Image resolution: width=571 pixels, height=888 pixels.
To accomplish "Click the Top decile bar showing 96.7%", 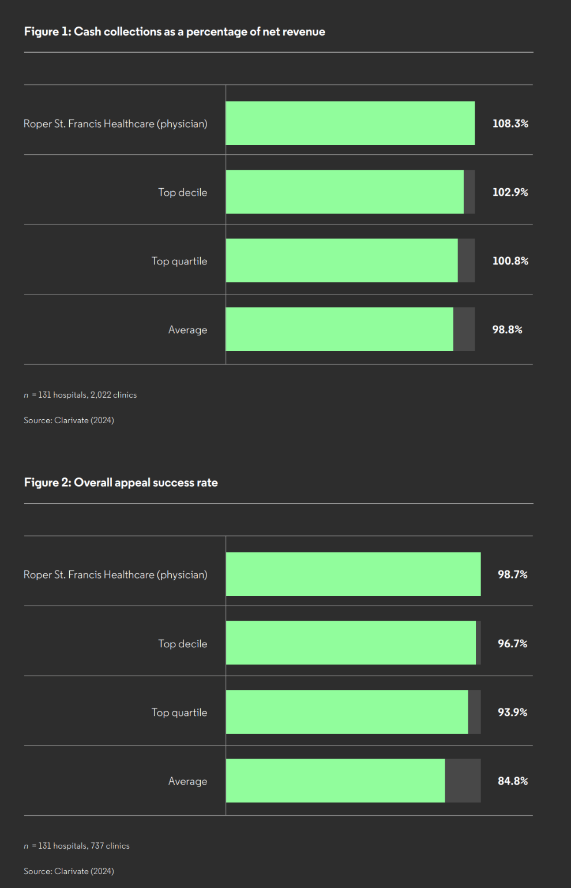I will 351,643.
